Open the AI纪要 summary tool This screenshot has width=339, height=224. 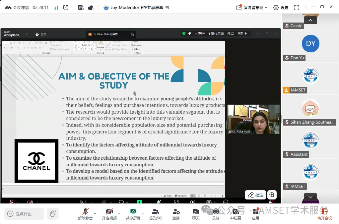click(236, 214)
